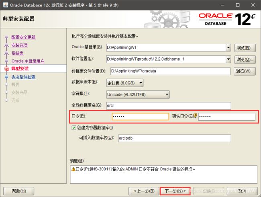Click the current step marker for 典型安装
This screenshot has width=261, height=197.
tap(6, 69)
